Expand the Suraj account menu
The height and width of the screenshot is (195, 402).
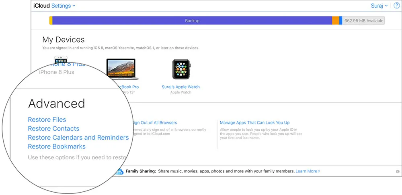pyautogui.click(x=379, y=6)
